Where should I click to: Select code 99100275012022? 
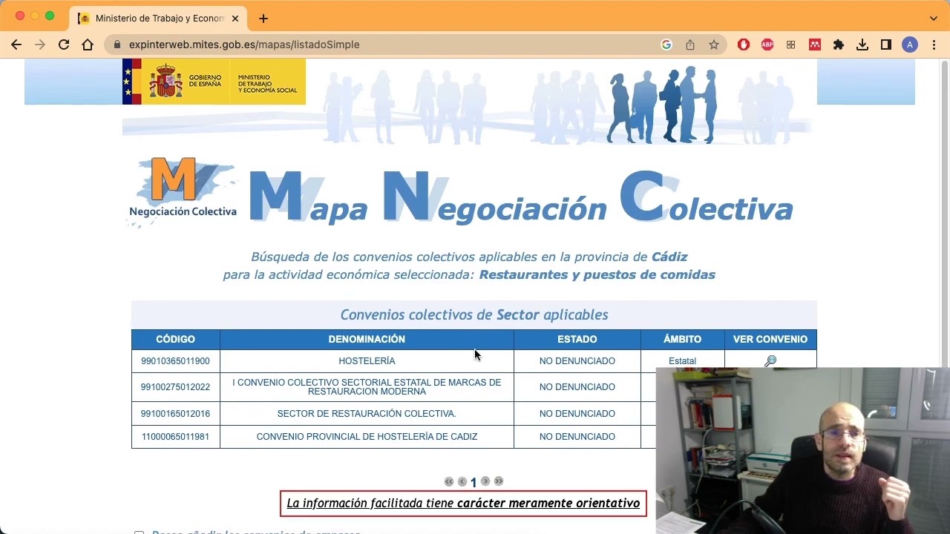175,387
